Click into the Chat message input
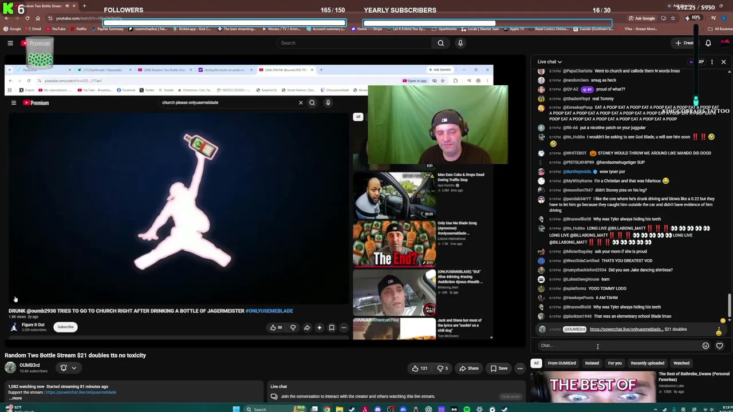This screenshot has height=412, width=733. [618, 346]
